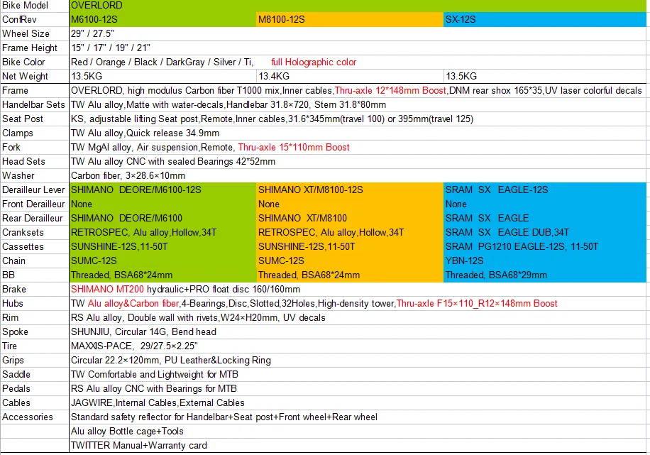Select 'SHUNJIU, Circular 14G, Bend head' cell
Viewport: 650px width, 455px height.
coord(358,331)
